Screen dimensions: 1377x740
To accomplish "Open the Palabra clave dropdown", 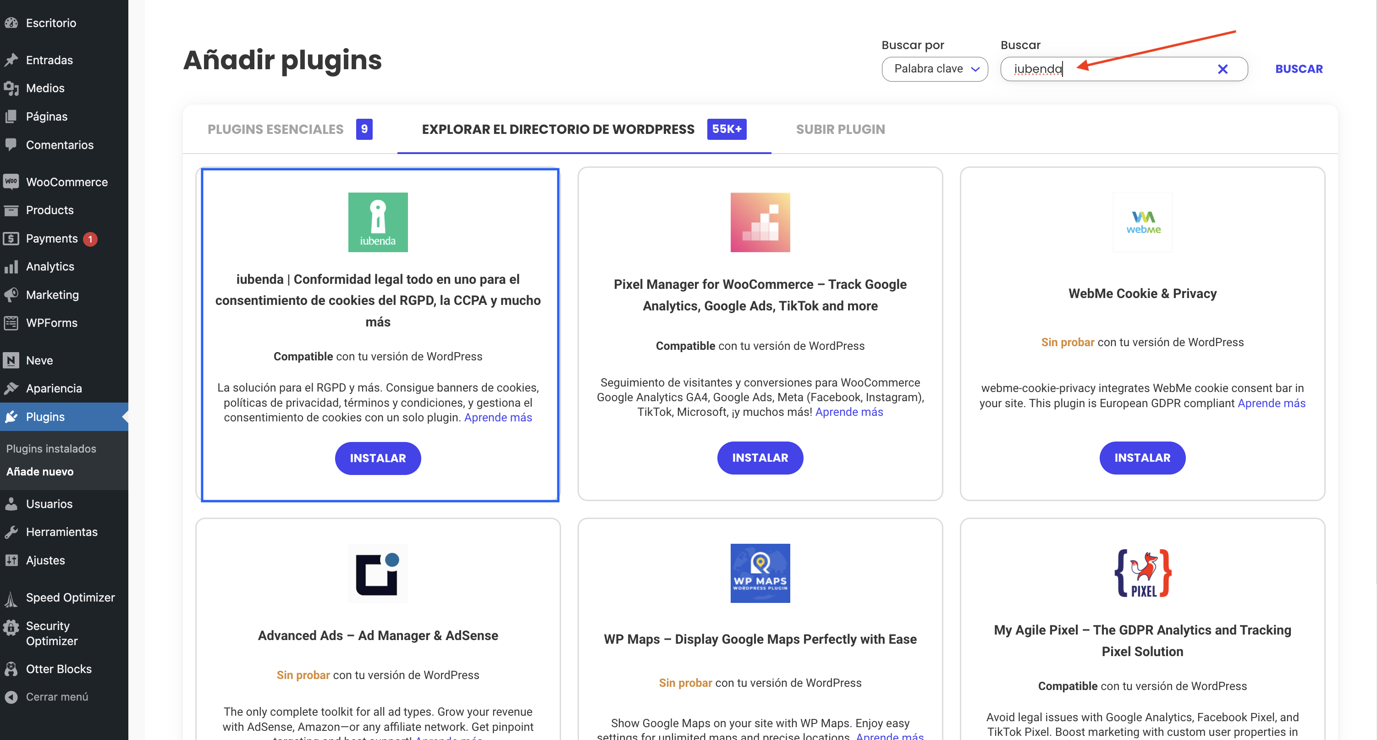I will click(x=935, y=69).
